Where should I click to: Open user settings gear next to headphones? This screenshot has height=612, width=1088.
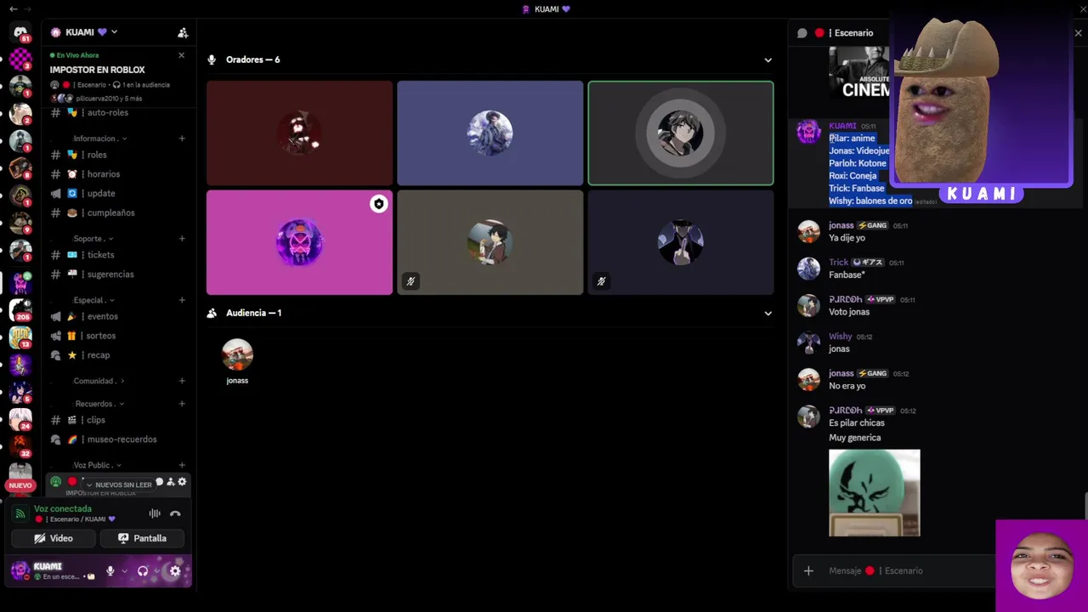click(175, 571)
